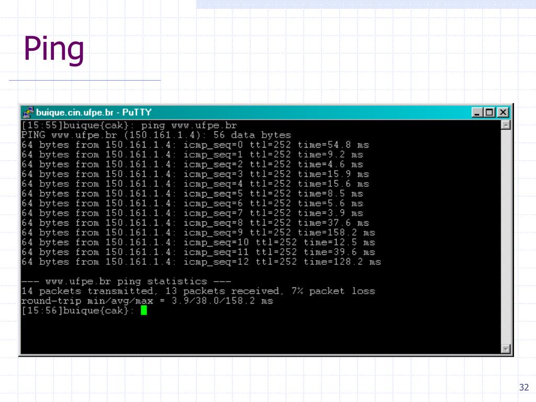The width and height of the screenshot is (536, 402).
Task: Click the icmp_seq=9 line with time=158.2 ms
Action: tap(198, 232)
